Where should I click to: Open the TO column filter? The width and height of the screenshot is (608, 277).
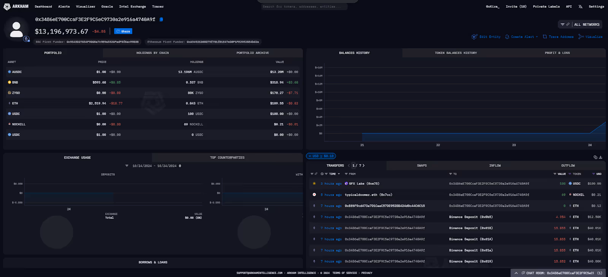coord(451,174)
